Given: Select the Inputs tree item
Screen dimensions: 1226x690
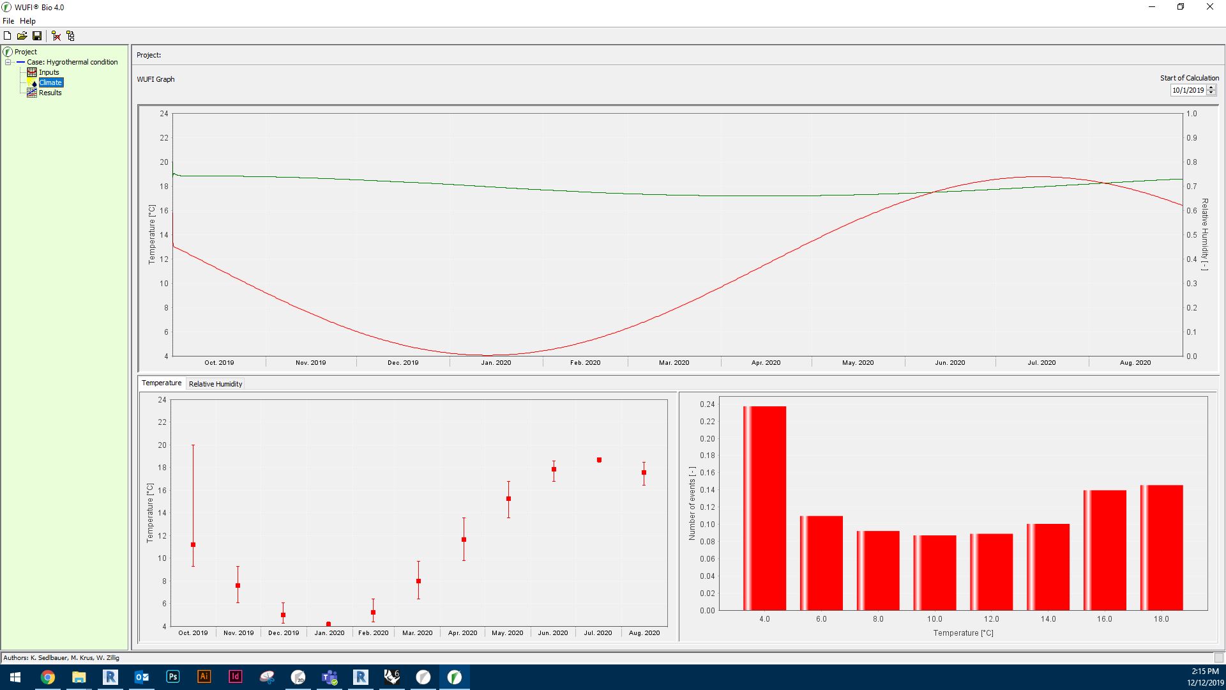Looking at the screenshot, I should (49, 72).
